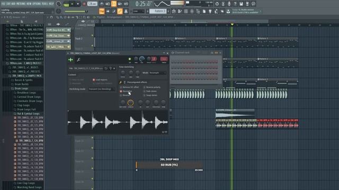Click the microphone recording icon
339x190 pixels.
(x=229, y=4)
